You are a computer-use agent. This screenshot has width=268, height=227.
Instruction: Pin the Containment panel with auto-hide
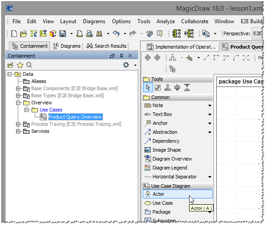(x=121, y=56)
